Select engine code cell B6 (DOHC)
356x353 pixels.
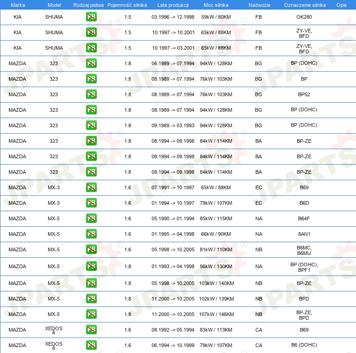[x=304, y=345]
